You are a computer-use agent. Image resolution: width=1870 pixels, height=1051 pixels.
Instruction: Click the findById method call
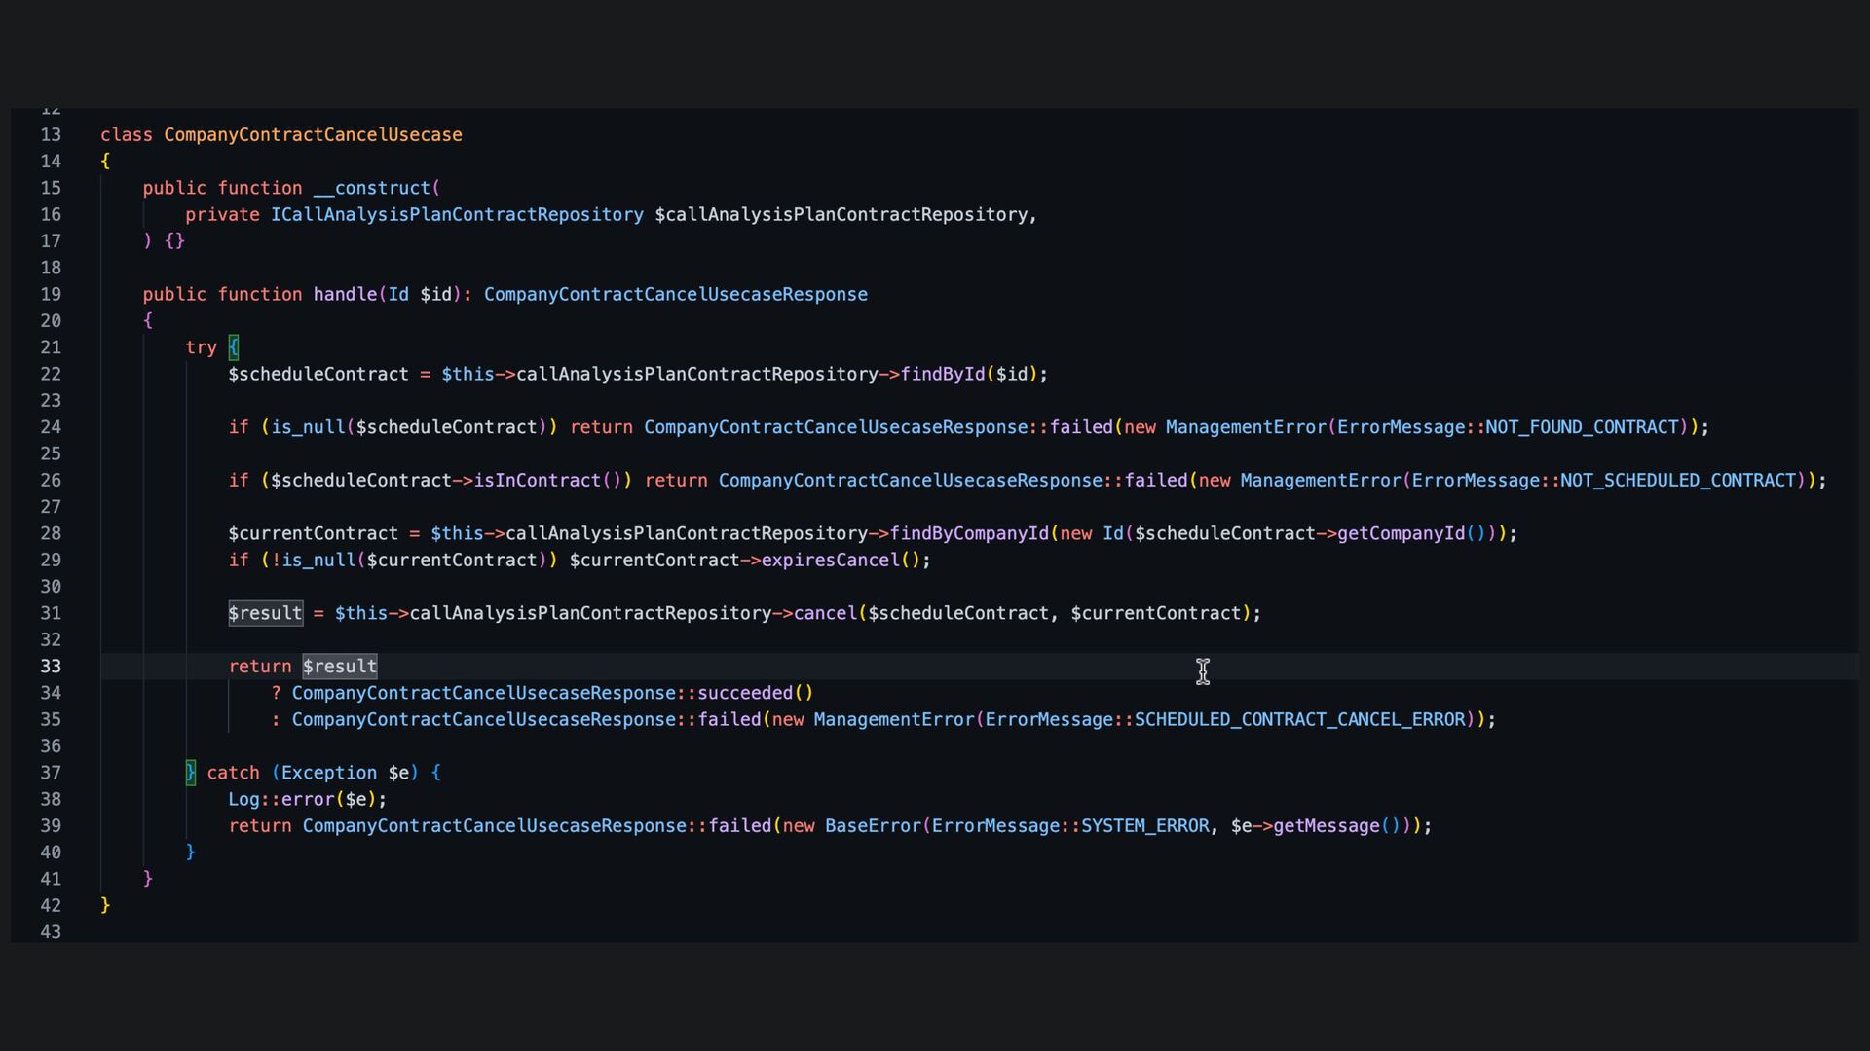(943, 375)
